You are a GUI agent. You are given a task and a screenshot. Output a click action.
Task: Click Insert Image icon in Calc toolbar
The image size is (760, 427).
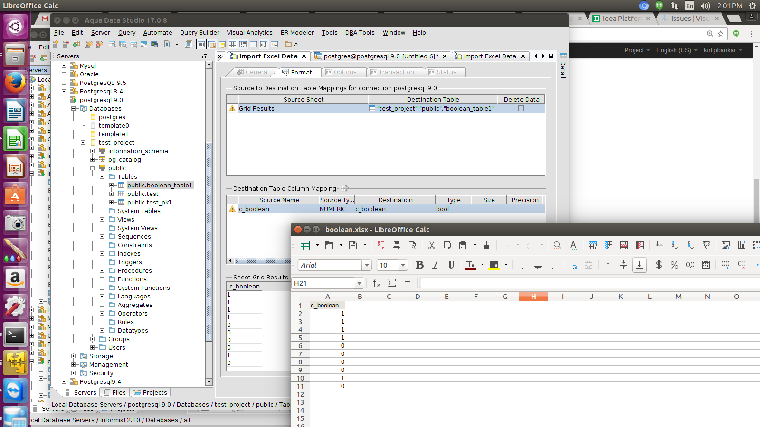[x=725, y=245]
